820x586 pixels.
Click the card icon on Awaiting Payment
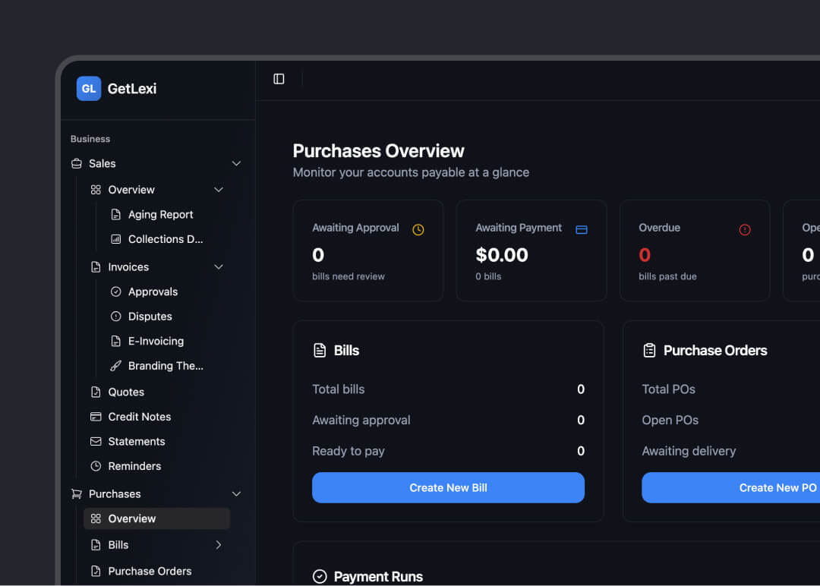[x=582, y=230]
